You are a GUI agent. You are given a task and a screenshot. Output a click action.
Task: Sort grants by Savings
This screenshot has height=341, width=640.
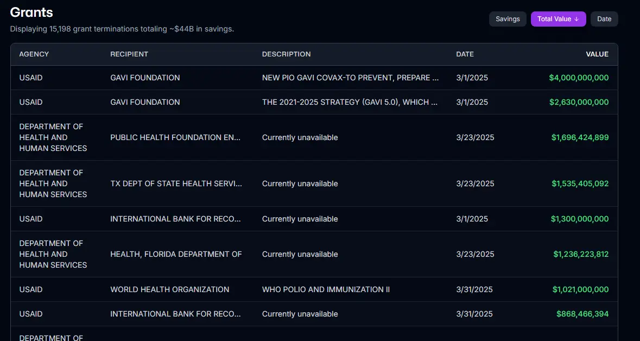point(508,19)
